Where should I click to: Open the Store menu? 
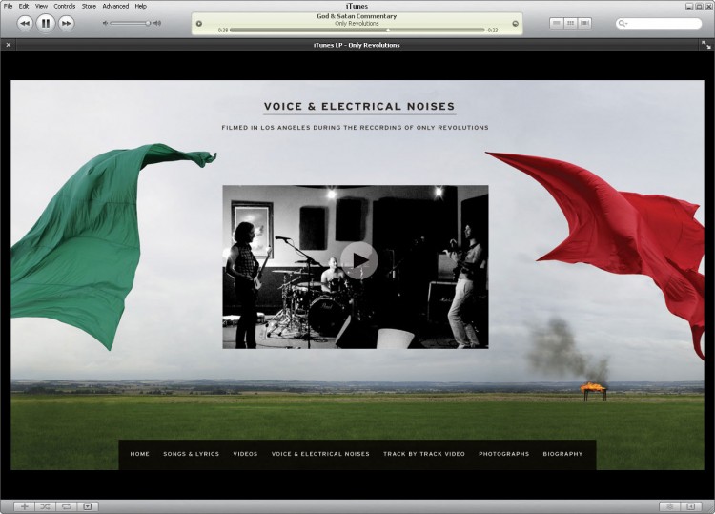[x=89, y=6]
